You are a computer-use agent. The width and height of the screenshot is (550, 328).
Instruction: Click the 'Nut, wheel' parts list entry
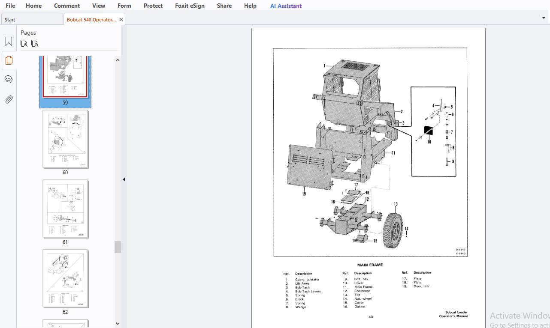(x=363, y=299)
